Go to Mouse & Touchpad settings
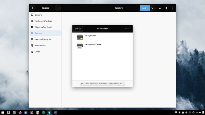Screen dimensions: 205x115 pos(43,27)
